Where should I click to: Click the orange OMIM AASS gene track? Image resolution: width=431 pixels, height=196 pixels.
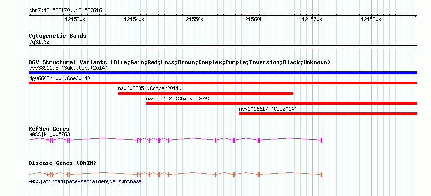175,175
